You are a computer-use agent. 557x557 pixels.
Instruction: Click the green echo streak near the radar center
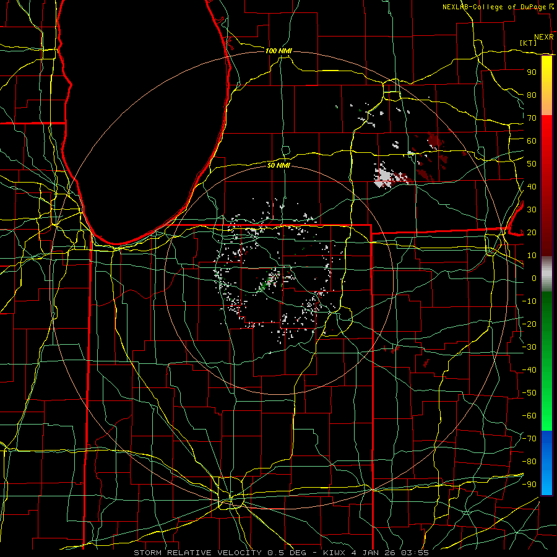coord(267,282)
